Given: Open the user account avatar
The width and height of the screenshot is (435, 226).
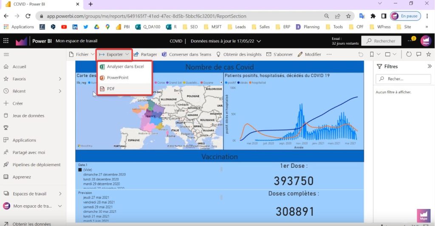Looking at the screenshot, I should (x=426, y=41).
